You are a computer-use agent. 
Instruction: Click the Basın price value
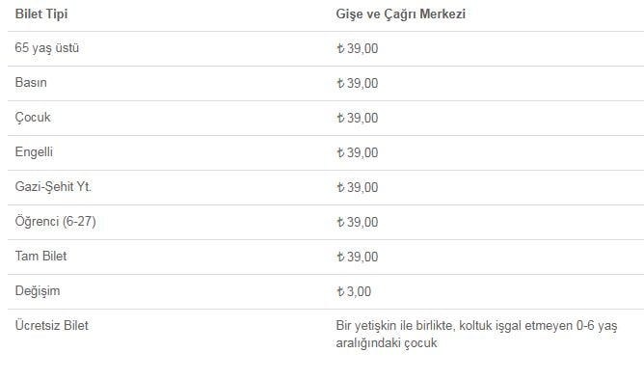point(358,83)
